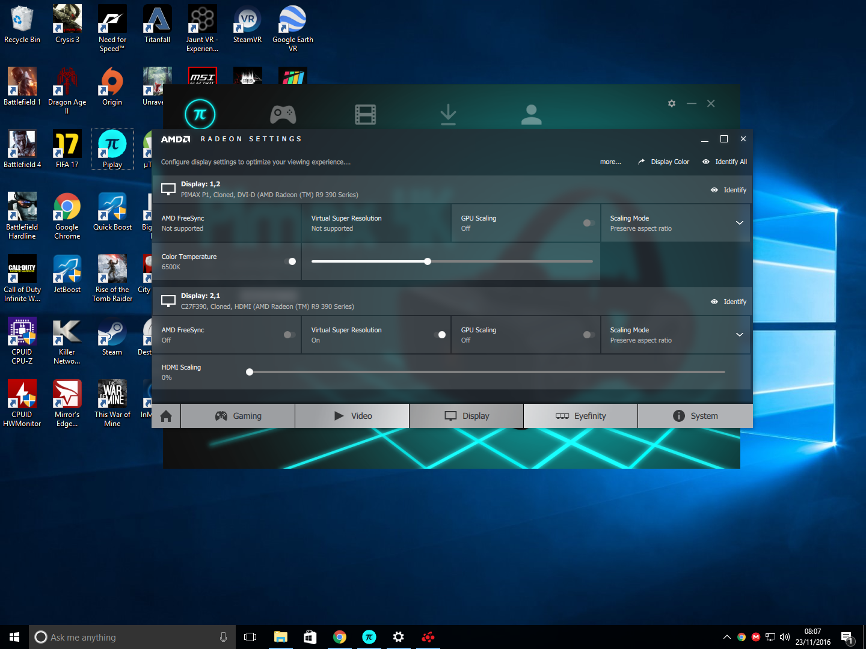Click the AMD FreeSync tile for Display 1,2
The width and height of the screenshot is (866, 649).
[226, 223]
